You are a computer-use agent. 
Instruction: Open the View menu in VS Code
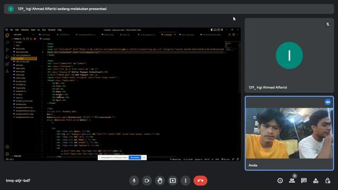coord(33,30)
